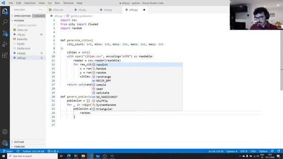This screenshot has height=159, width=283.
Task: Click the Explorer more actions ellipsis
Action: click(x=40, y=10)
